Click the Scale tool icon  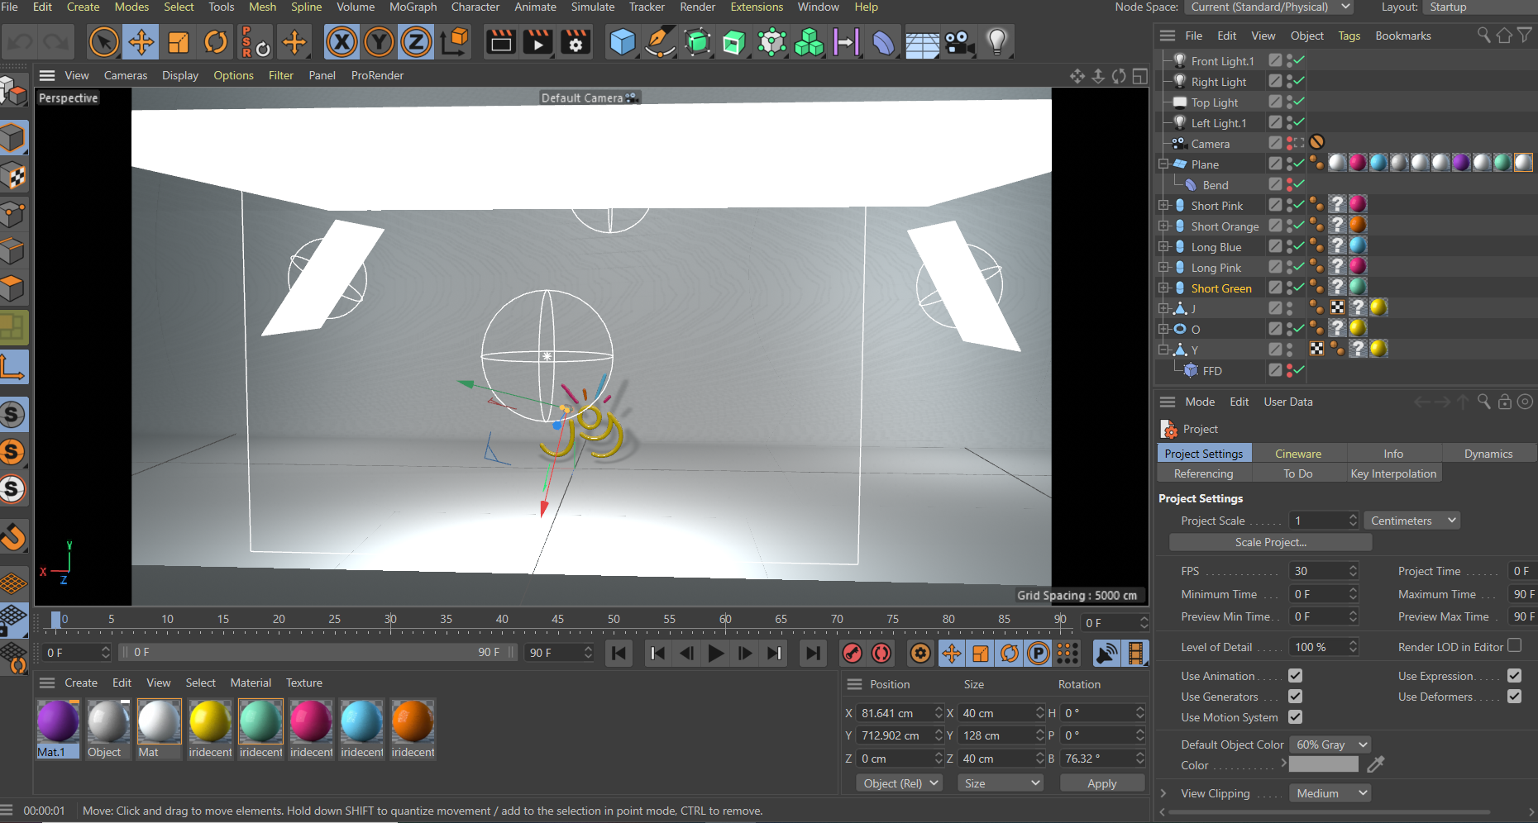coord(179,41)
